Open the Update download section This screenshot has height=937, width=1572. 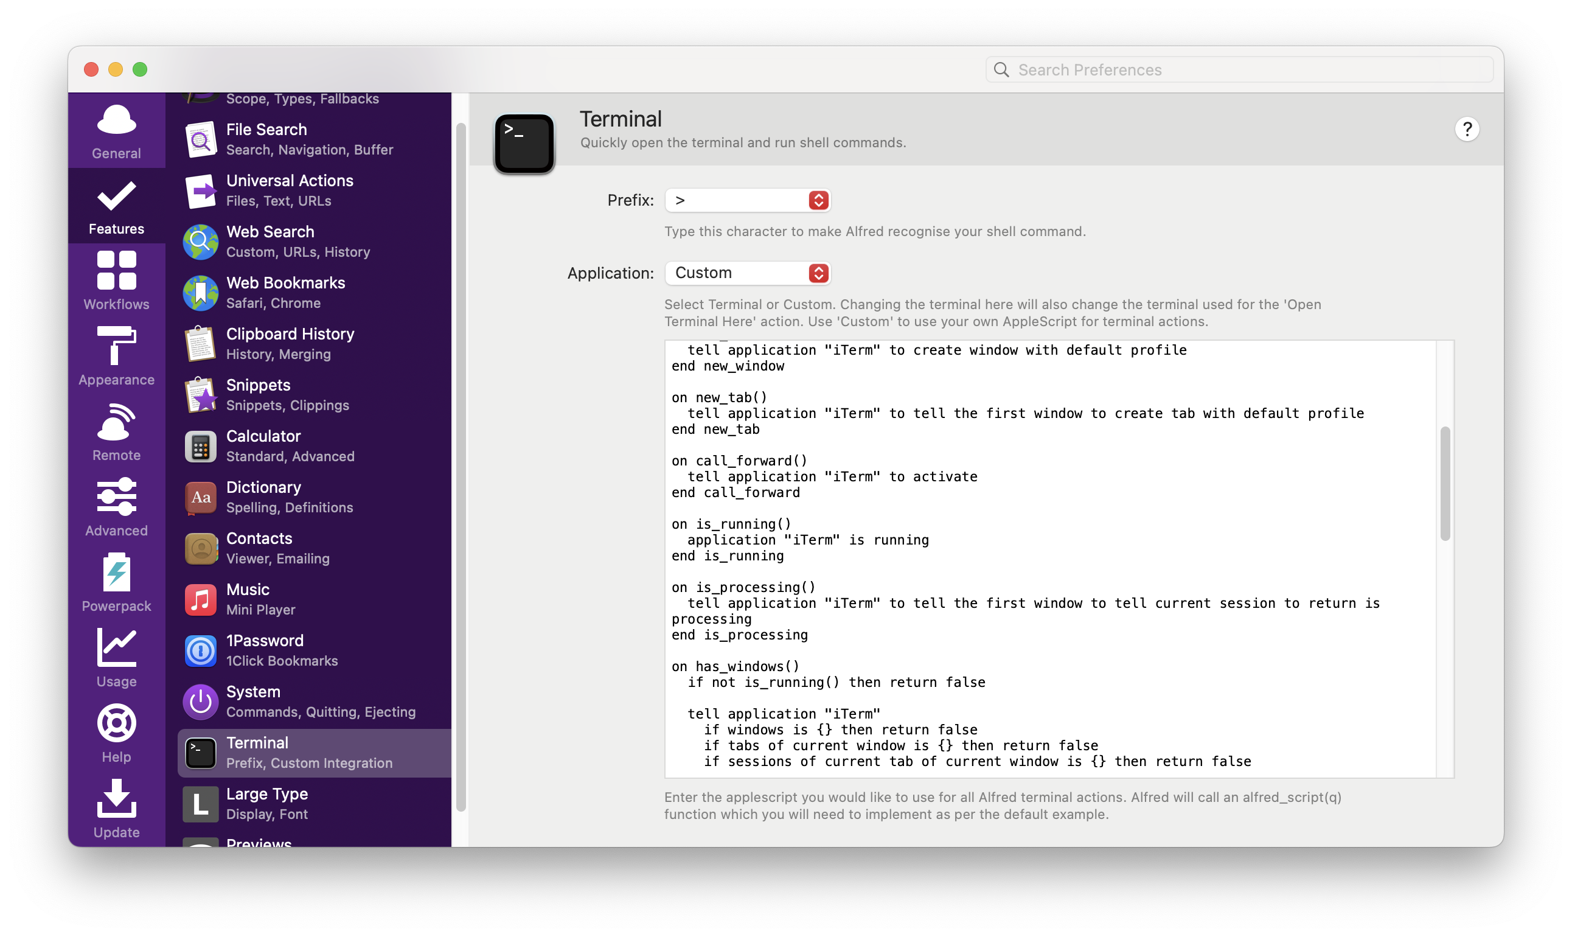(116, 809)
